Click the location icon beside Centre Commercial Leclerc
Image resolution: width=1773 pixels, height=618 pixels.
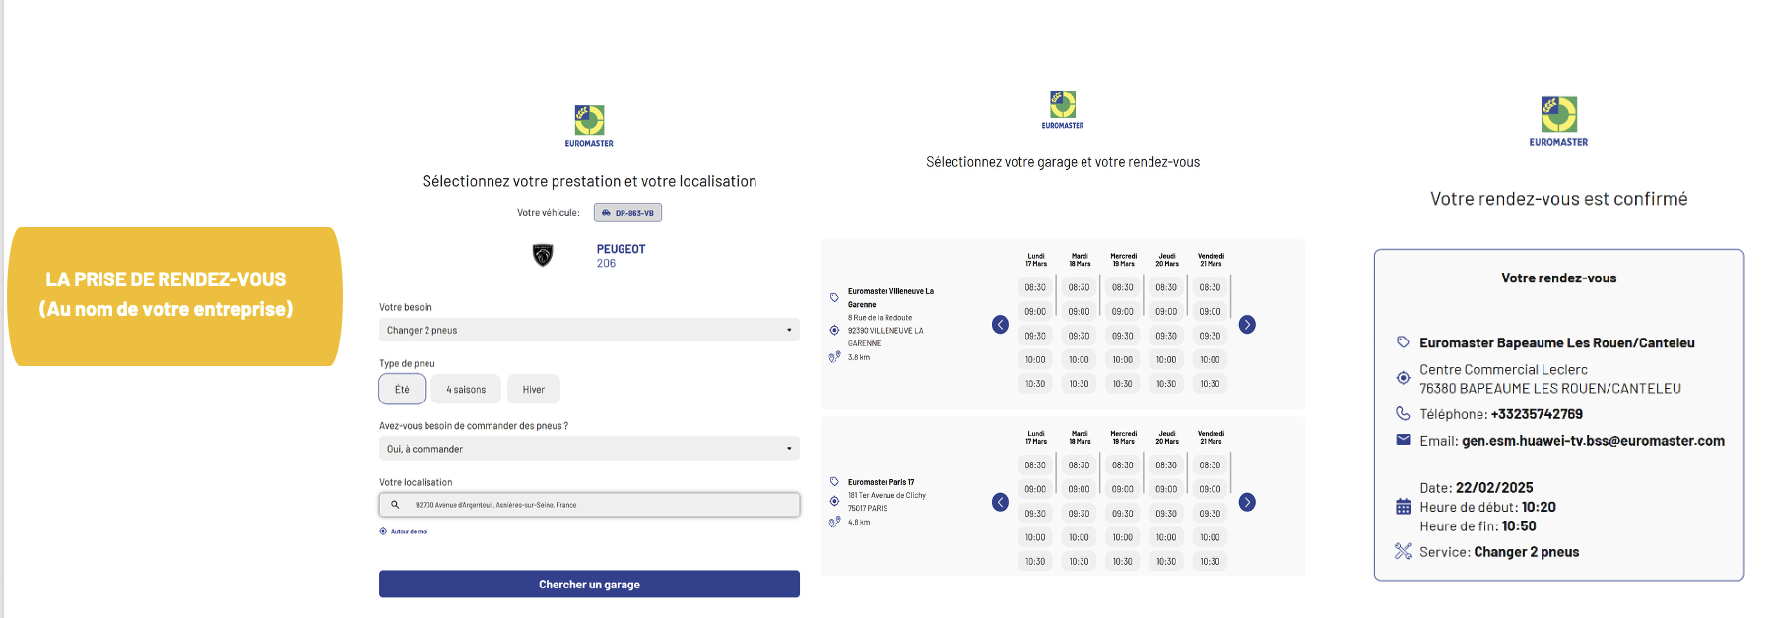(1403, 378)
